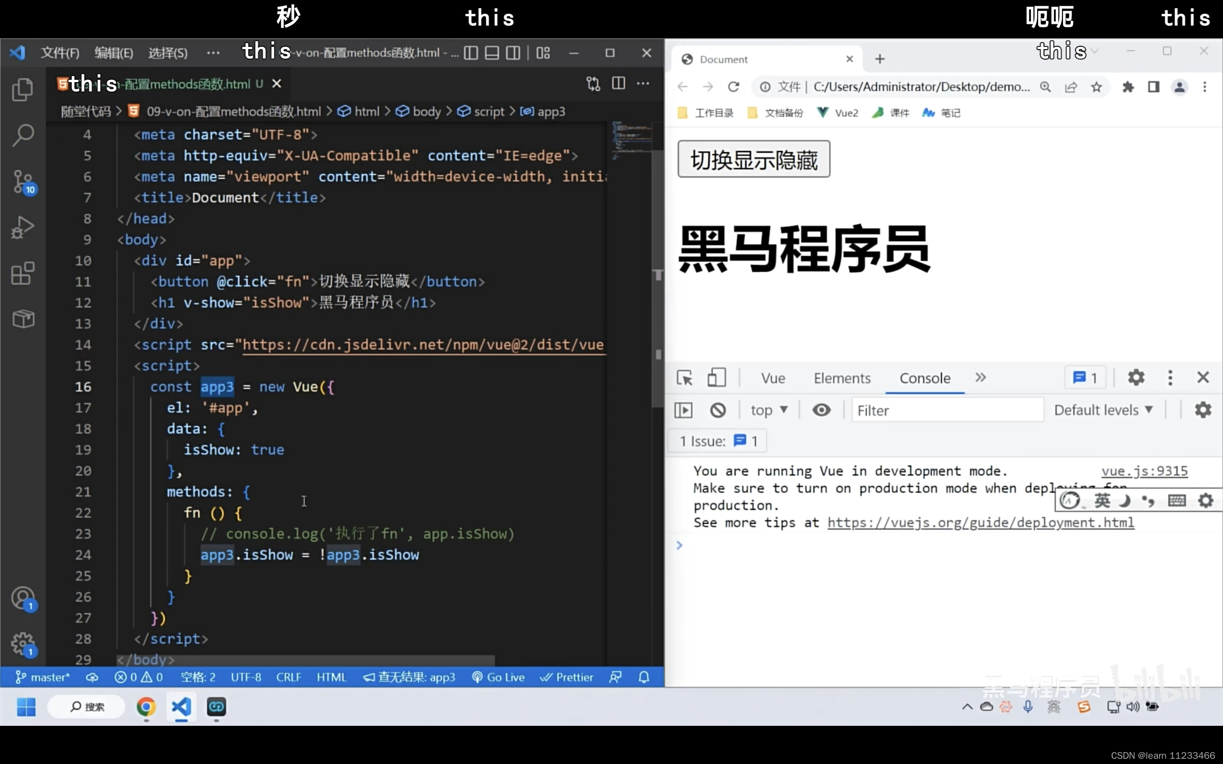Screen dimensions: 1223x764
Task: Open Source Control view with 10 badge
Action: point(23,182)
